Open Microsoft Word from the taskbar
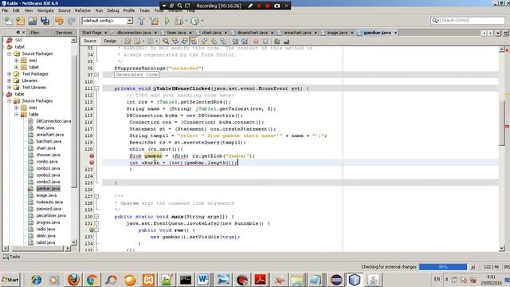Viewport: 510px width, 287px height. (x=203, y=280)
